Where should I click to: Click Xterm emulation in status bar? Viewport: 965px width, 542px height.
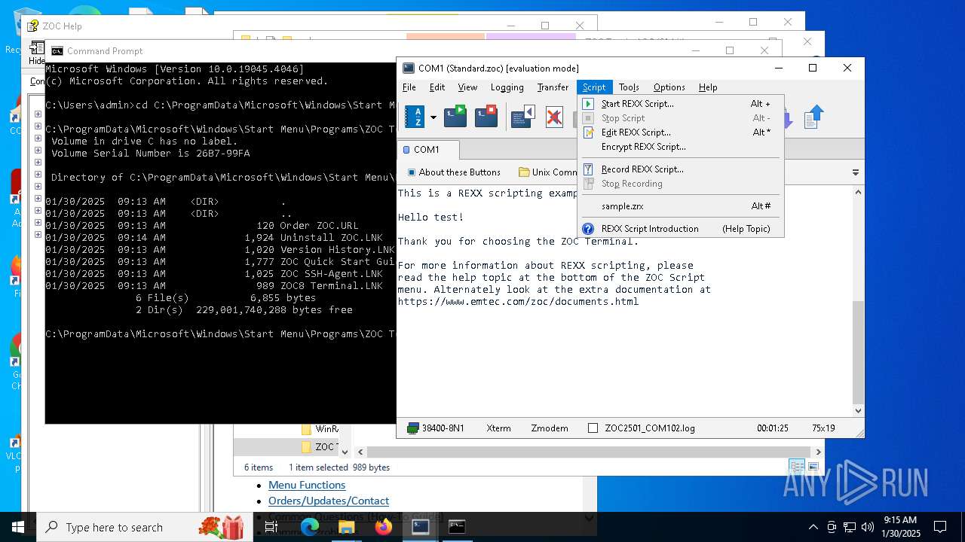pyautogui.click(x=498, y=428)
